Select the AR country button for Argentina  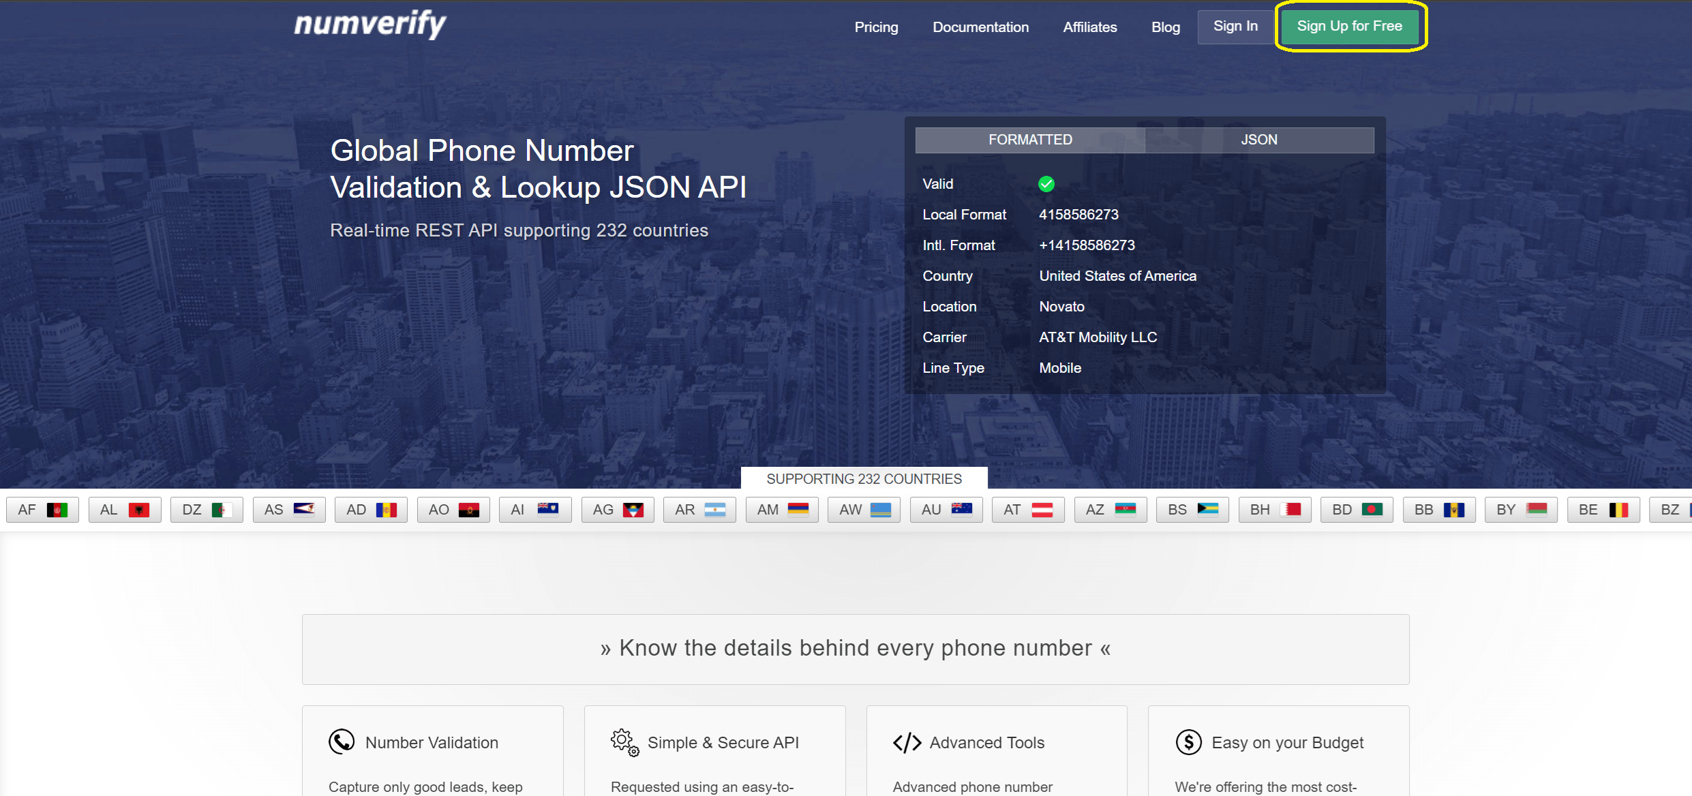click(699, 509)
